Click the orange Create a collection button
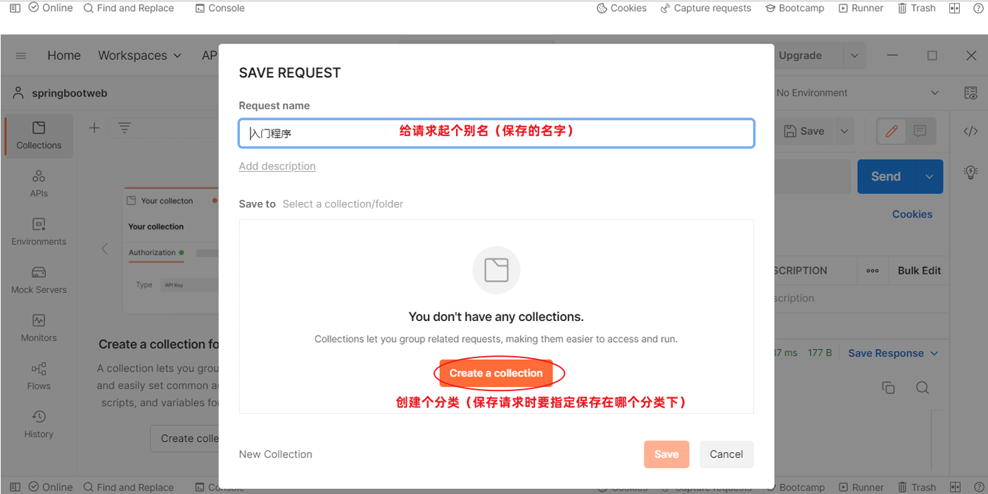 (x=496, y=373)
